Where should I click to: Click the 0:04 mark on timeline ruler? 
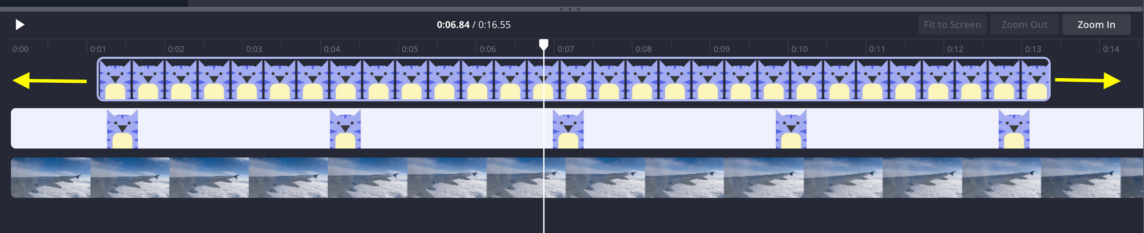(x=332, y=49)
